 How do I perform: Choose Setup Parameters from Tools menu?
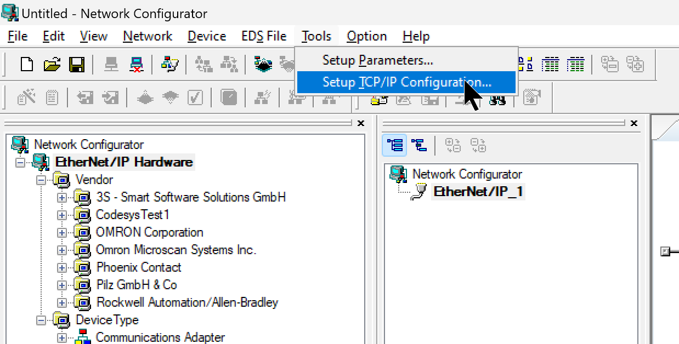[x=377, y=60]
